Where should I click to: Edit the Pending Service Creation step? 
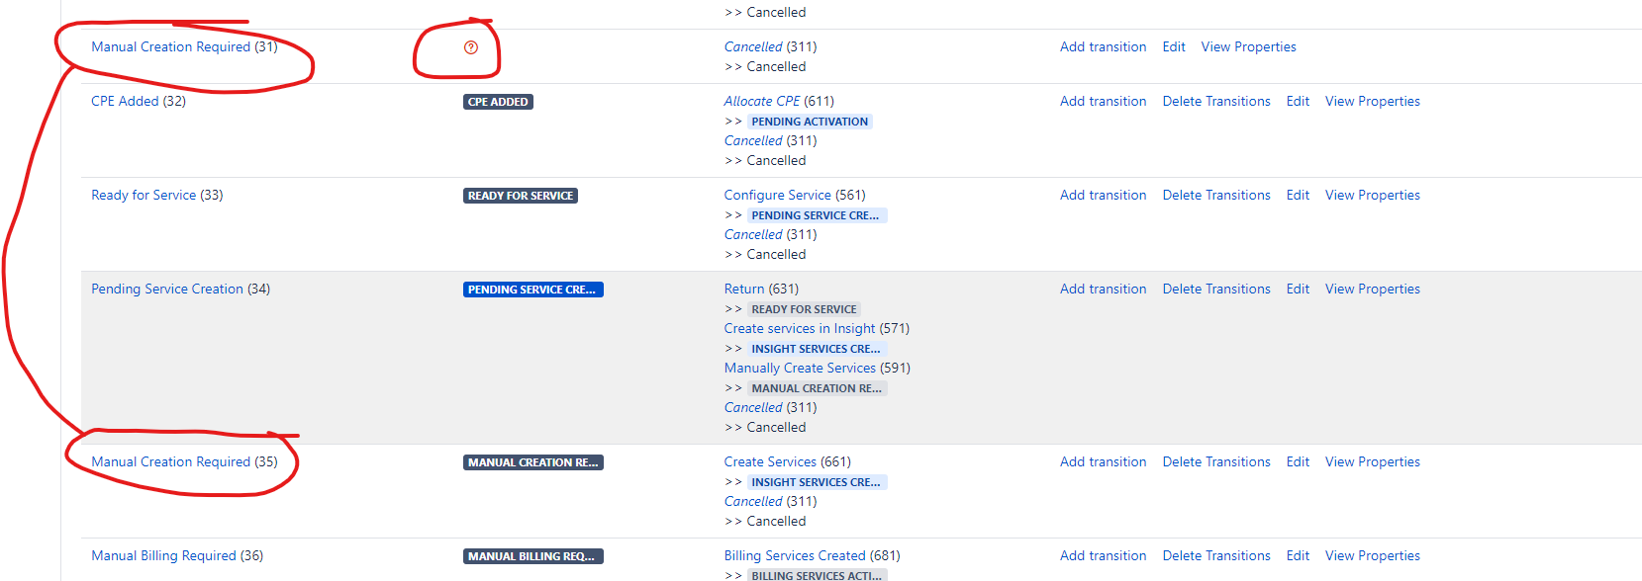[1298, 289]
